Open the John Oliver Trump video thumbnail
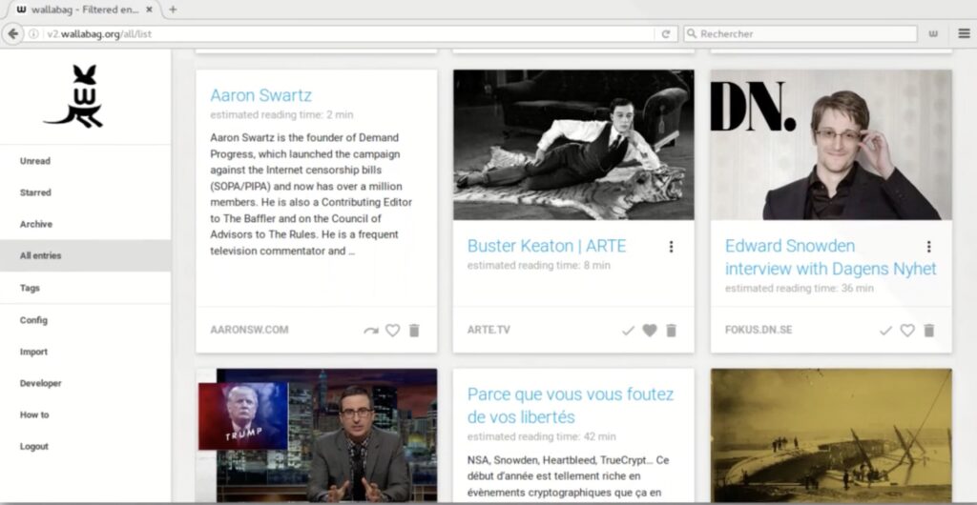 [316, 434]
